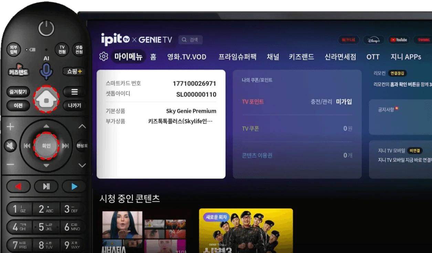Open Netflix from the top shortcut bar

(x=348, y=39)
